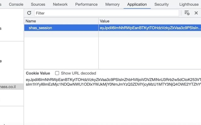Select the shas_session cookie name cell

(61, 28)
